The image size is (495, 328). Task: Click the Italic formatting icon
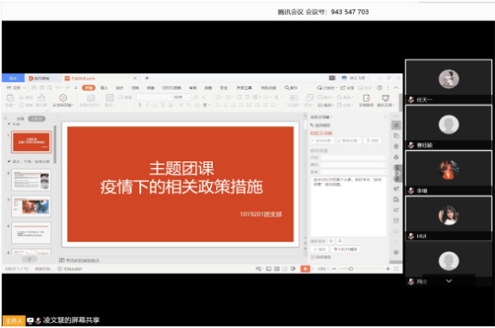[147, 104]
